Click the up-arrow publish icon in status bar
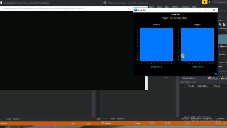 tap(216, 123)
